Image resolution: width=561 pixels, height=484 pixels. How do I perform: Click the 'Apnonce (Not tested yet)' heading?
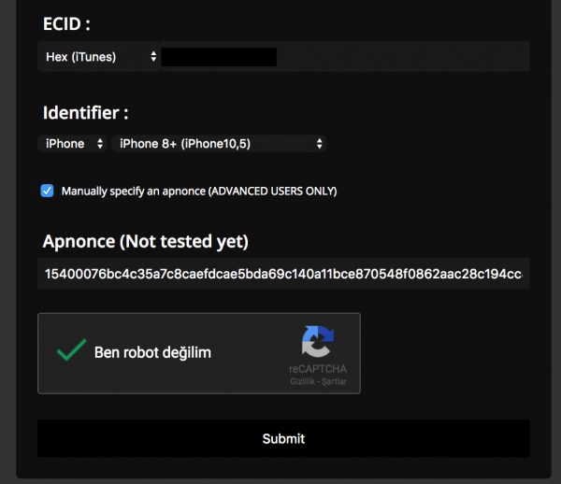[146, 242]
